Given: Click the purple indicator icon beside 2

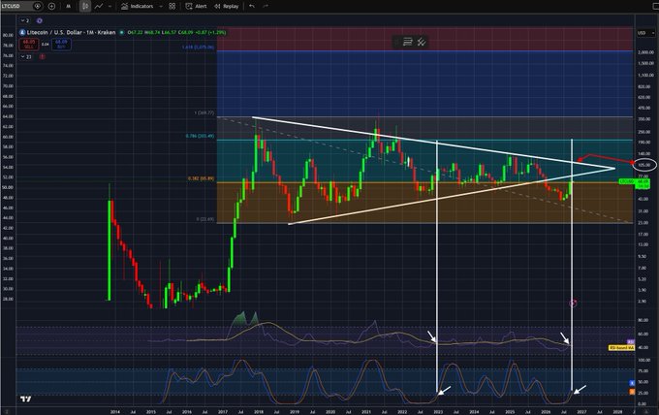Looking at the screenshot, I should pos(40,20).
